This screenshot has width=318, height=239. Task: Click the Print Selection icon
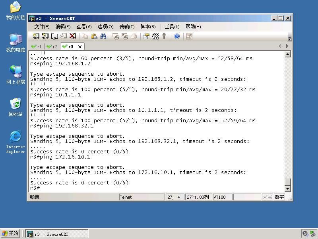point(125,36)
